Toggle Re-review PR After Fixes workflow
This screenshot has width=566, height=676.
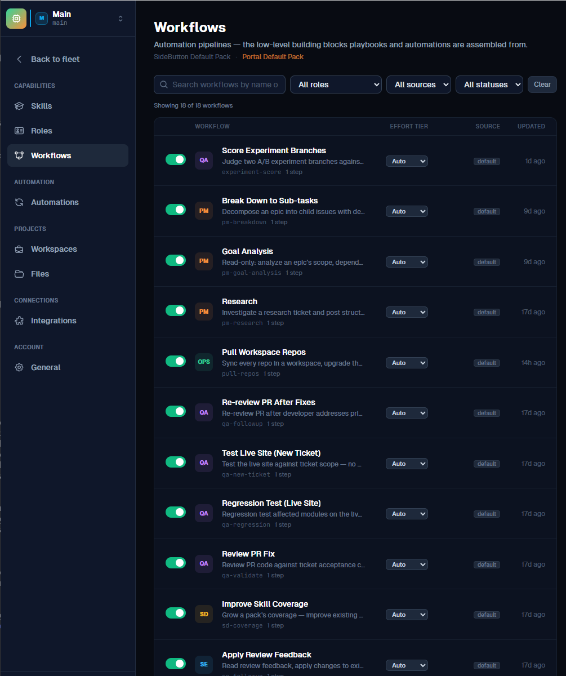tap(176, 411)
